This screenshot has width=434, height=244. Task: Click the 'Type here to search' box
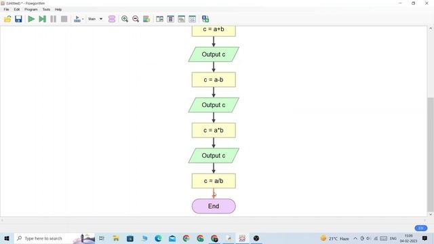tap(54, 238)
